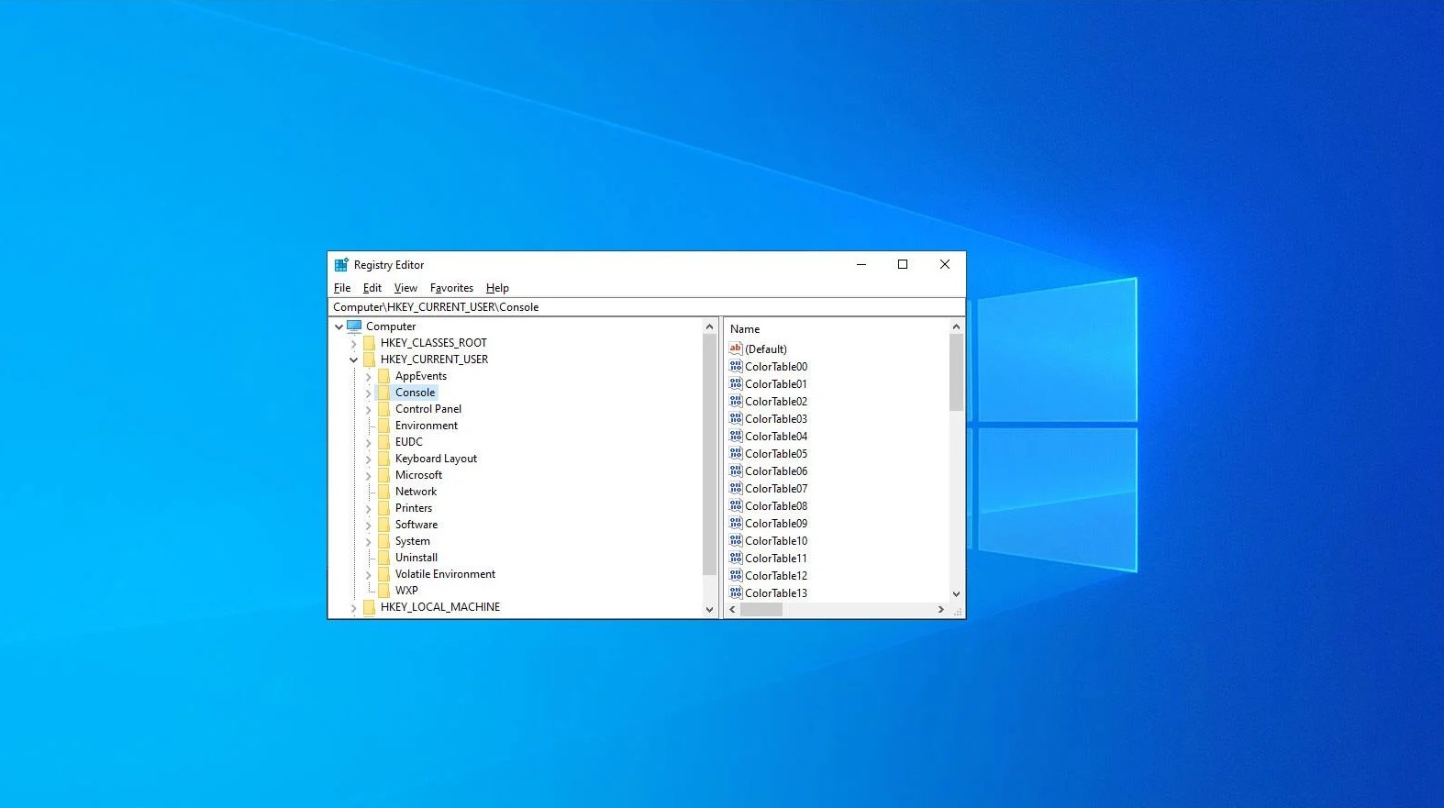Expand the HKEY_CLASSES_ROOT key
Screen dimensions: 1444x808
pyautogui.click(x=353, y=344)
